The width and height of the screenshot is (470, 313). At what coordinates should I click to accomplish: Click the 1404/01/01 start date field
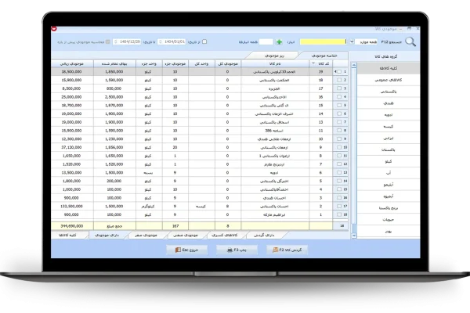(172, 41)
